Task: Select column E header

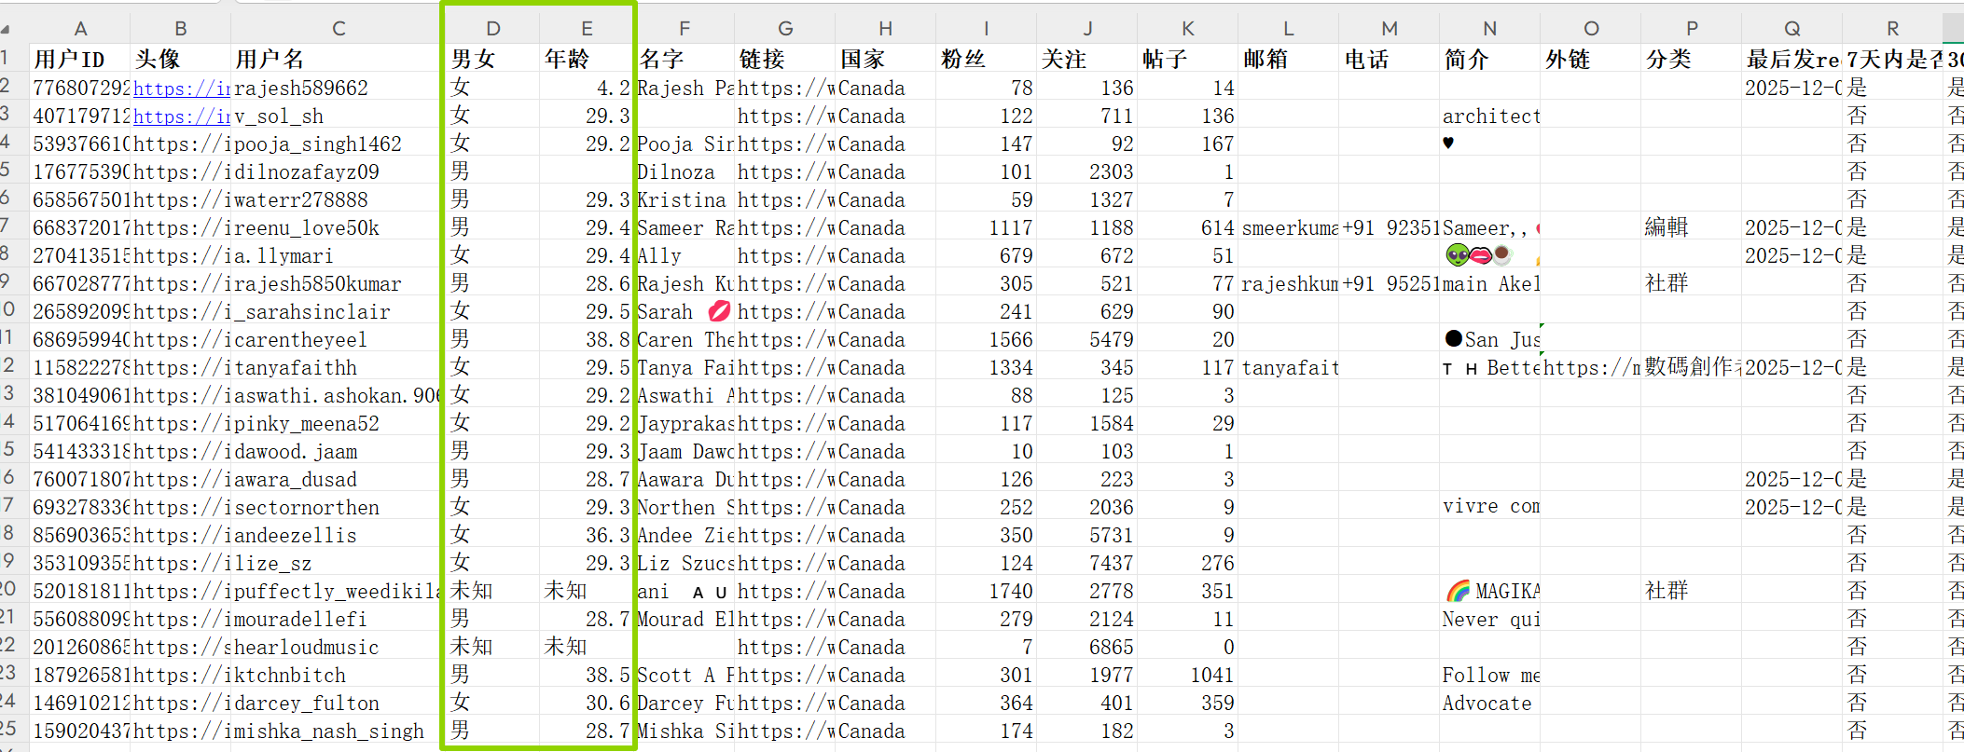Action: 587,29
